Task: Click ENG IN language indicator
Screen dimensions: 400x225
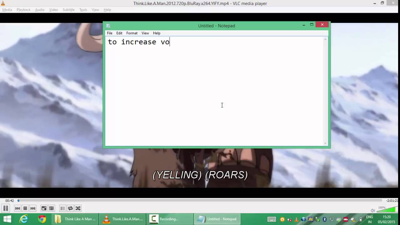Action: click(370, 219)
